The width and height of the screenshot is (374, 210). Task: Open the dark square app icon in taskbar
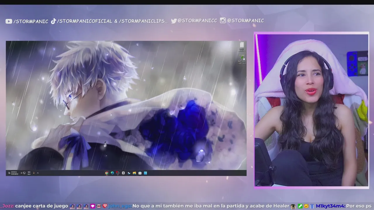pos(123,173)
